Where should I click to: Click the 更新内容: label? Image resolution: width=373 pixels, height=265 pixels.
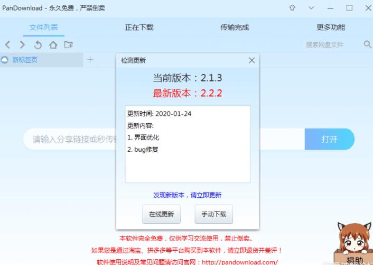pos(141,125)
